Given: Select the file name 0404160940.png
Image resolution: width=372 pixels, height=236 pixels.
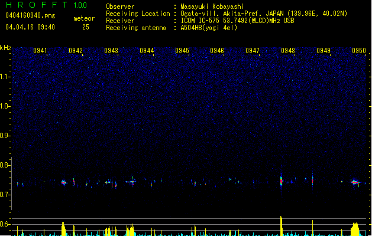Looking at the screenshot, I should (30, 15).
